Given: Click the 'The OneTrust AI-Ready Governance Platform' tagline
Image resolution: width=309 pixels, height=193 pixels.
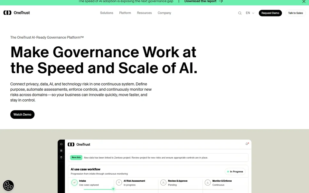Looking at the screenshot, I should (x=47, y=37).
